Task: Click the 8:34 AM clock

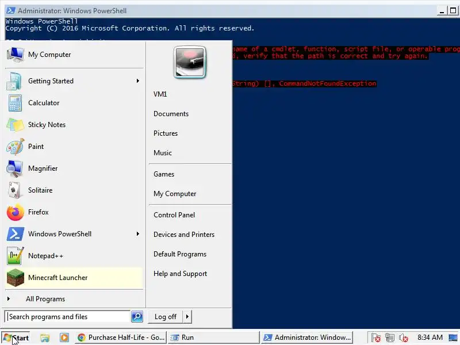Action: [430, 338]
